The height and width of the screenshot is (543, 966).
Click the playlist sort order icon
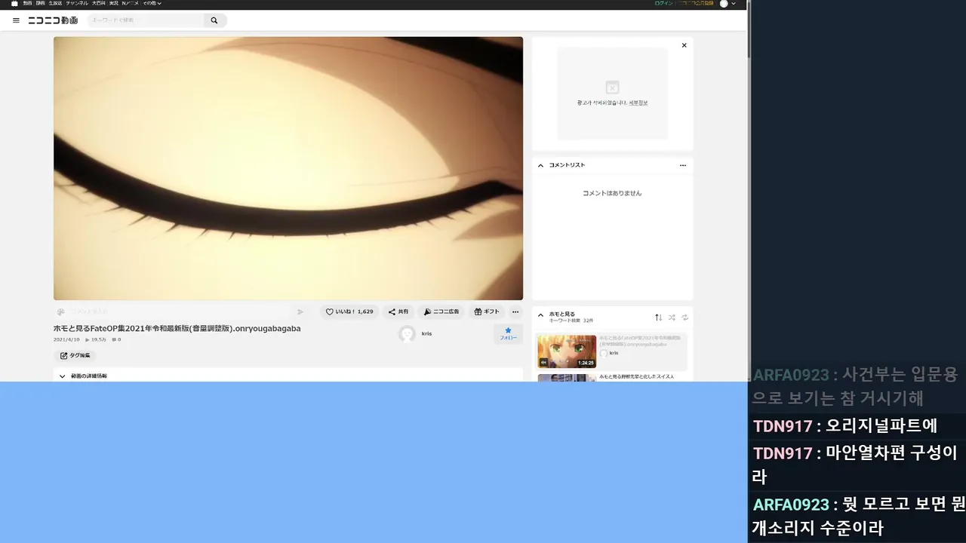(658, 318)
